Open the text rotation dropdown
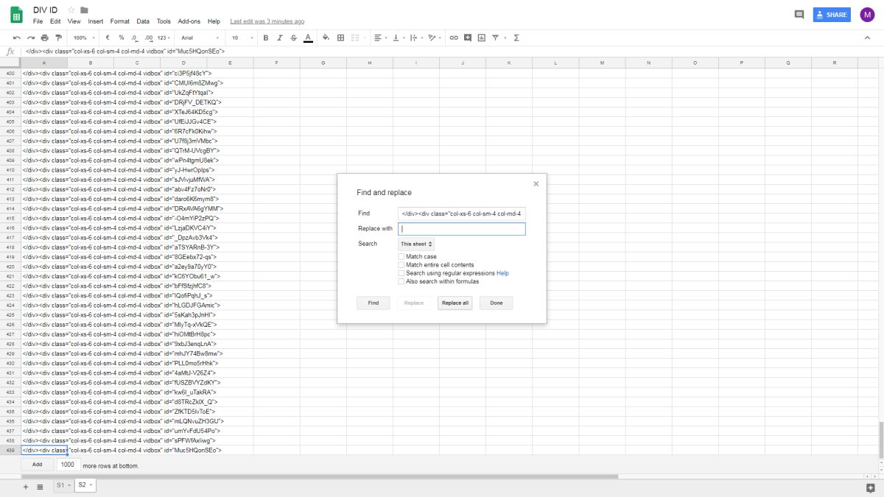884x497 pixels. point(435,38)
